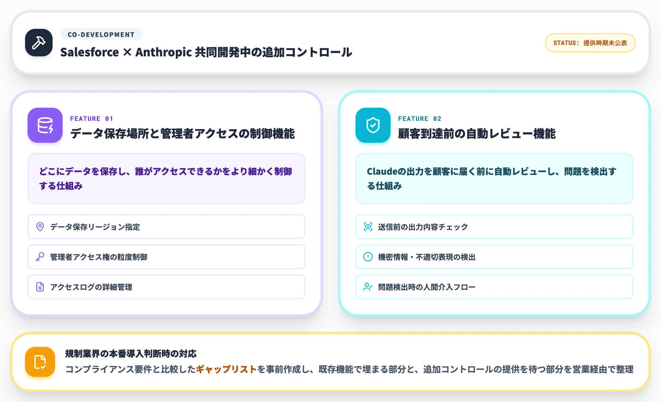Click the alert circle icon beside 機密情報・不適切表現の検出
The height and width of the screenshot is (402, 661).
pyautogui.click(x=368, y=257)
